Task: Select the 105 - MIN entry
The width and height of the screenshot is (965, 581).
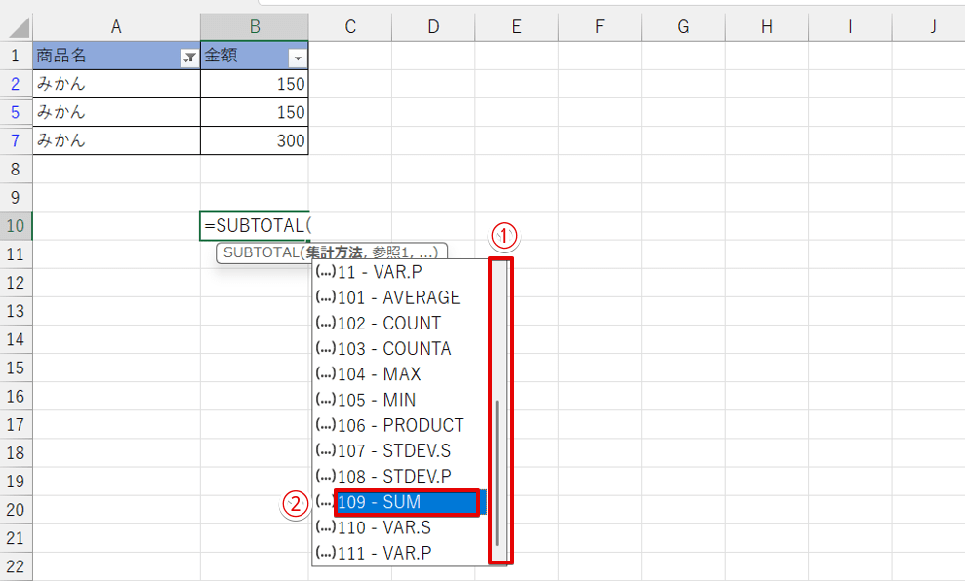Action: click(400, 400)
